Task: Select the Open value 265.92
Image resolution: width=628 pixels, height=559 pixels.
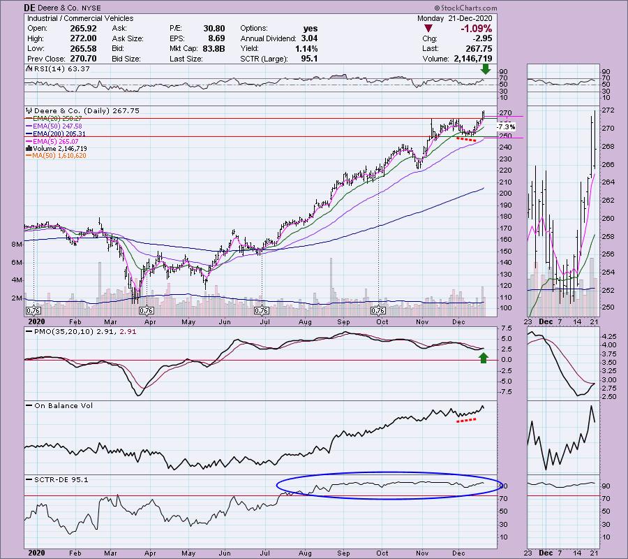Action: click(x=83, y=29)
